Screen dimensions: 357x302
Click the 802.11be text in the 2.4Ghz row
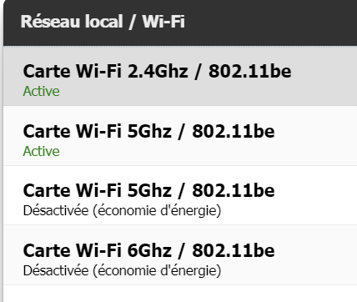(250, 71)
